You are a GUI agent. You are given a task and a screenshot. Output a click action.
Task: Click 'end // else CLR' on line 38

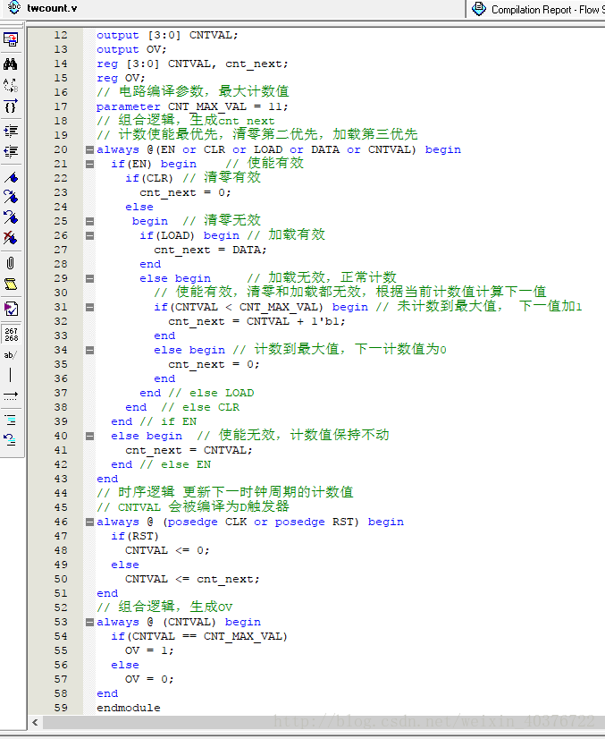click(182, 407)
